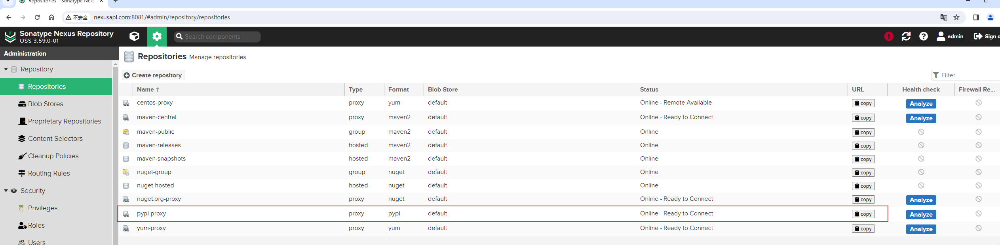Open browser translate icon
Image resolution: width=1000 pixels, height=245 pixels.
point(944,17)
